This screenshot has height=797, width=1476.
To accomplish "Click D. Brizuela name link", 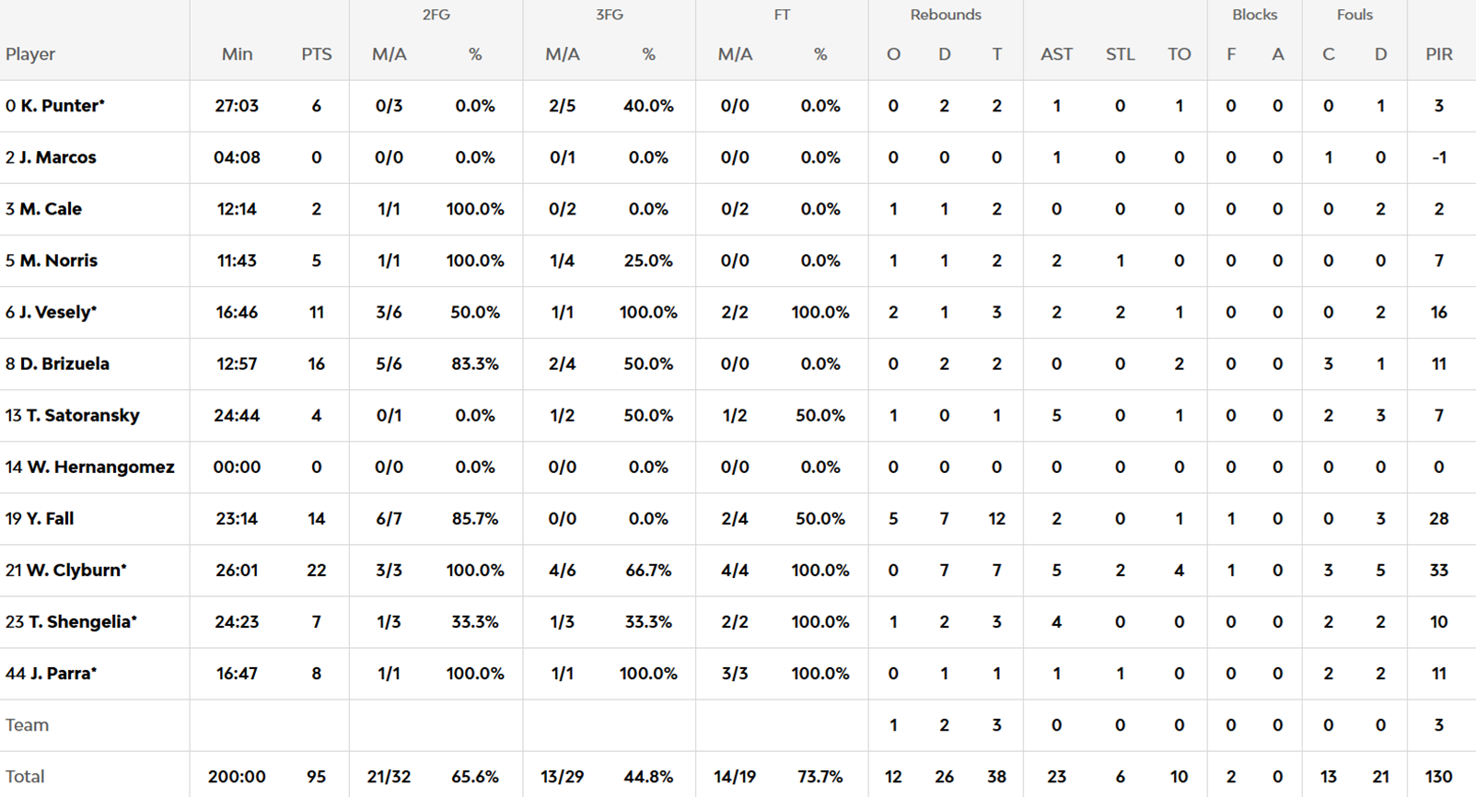I will tap(64, 364).
